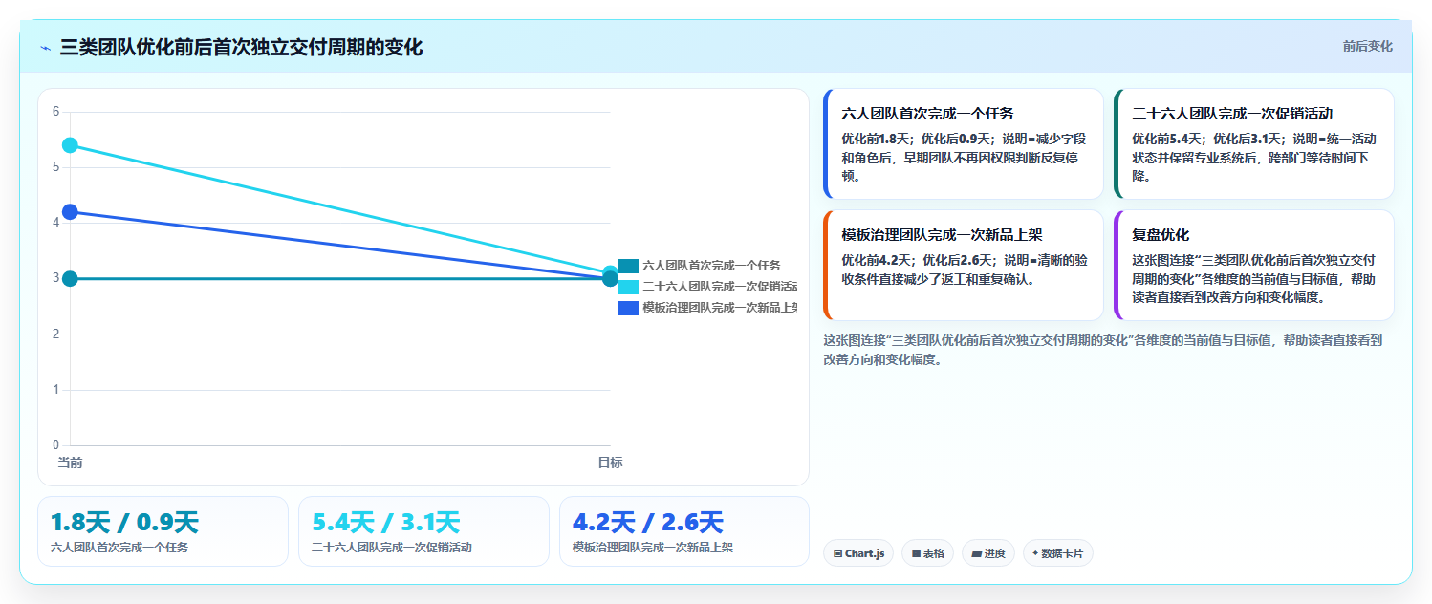Open the 表格 tag chip
This screenshot has width=1432, height=604.
click(x=927, y=553)
